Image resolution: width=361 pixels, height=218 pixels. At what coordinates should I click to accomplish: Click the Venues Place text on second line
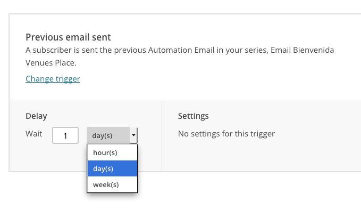click(x=51, y=63)
